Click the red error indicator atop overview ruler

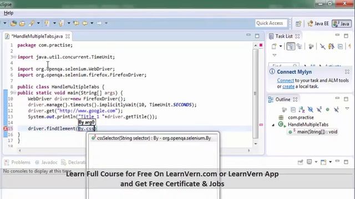pyautogui.click(x=261, y=45)
